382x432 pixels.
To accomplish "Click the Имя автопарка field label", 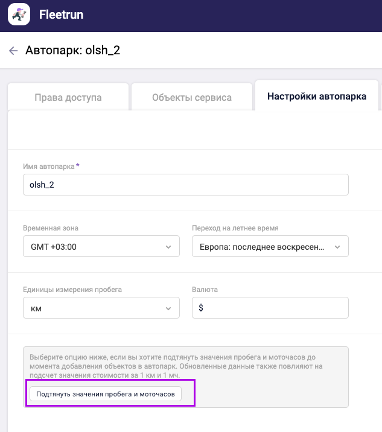I will [48, 166].
